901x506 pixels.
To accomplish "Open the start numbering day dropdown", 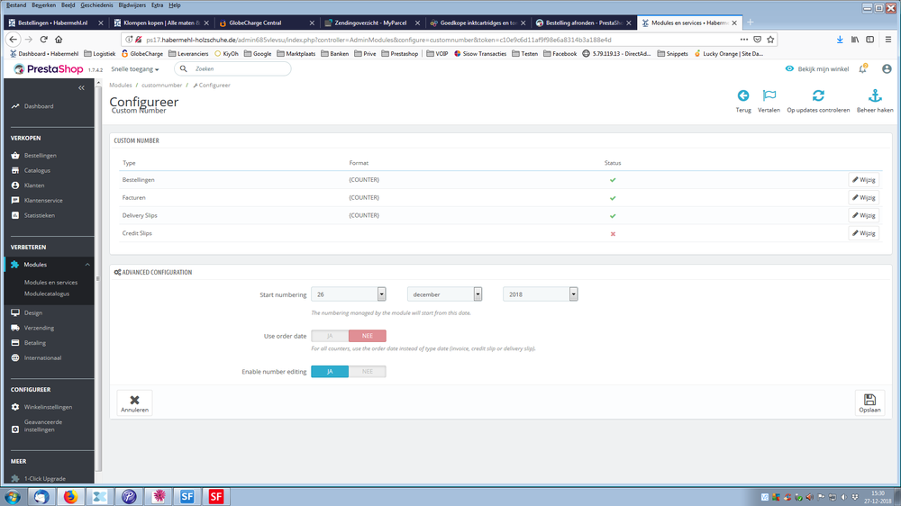I will pos(348,294).
